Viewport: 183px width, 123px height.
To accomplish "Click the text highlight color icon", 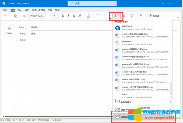I will tap(80, 16).
